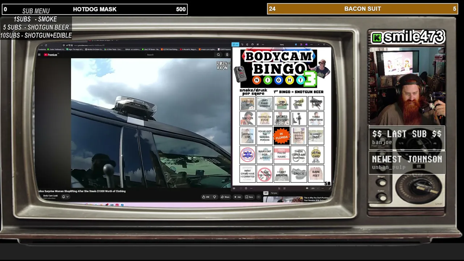
Task: Click the third icon right of Edit in Photos
Action: (252, 45)
